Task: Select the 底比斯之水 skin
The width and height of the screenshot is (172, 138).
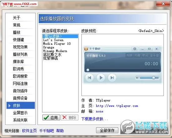Action: coord(52,55)
